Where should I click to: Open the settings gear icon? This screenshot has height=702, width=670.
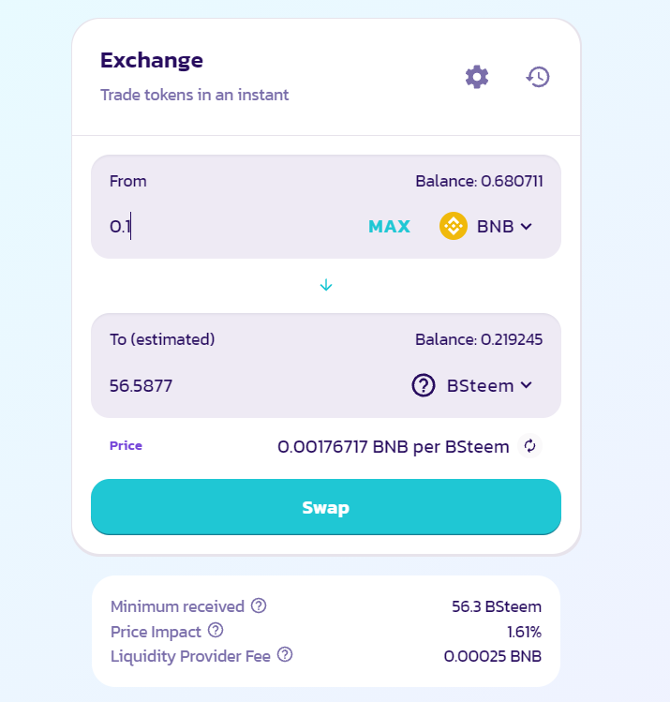pos(477,77)
